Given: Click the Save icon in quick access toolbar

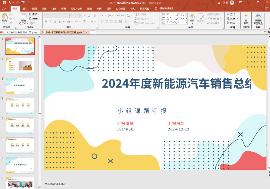Looking at the screenshot, I should tap(4, 3).
